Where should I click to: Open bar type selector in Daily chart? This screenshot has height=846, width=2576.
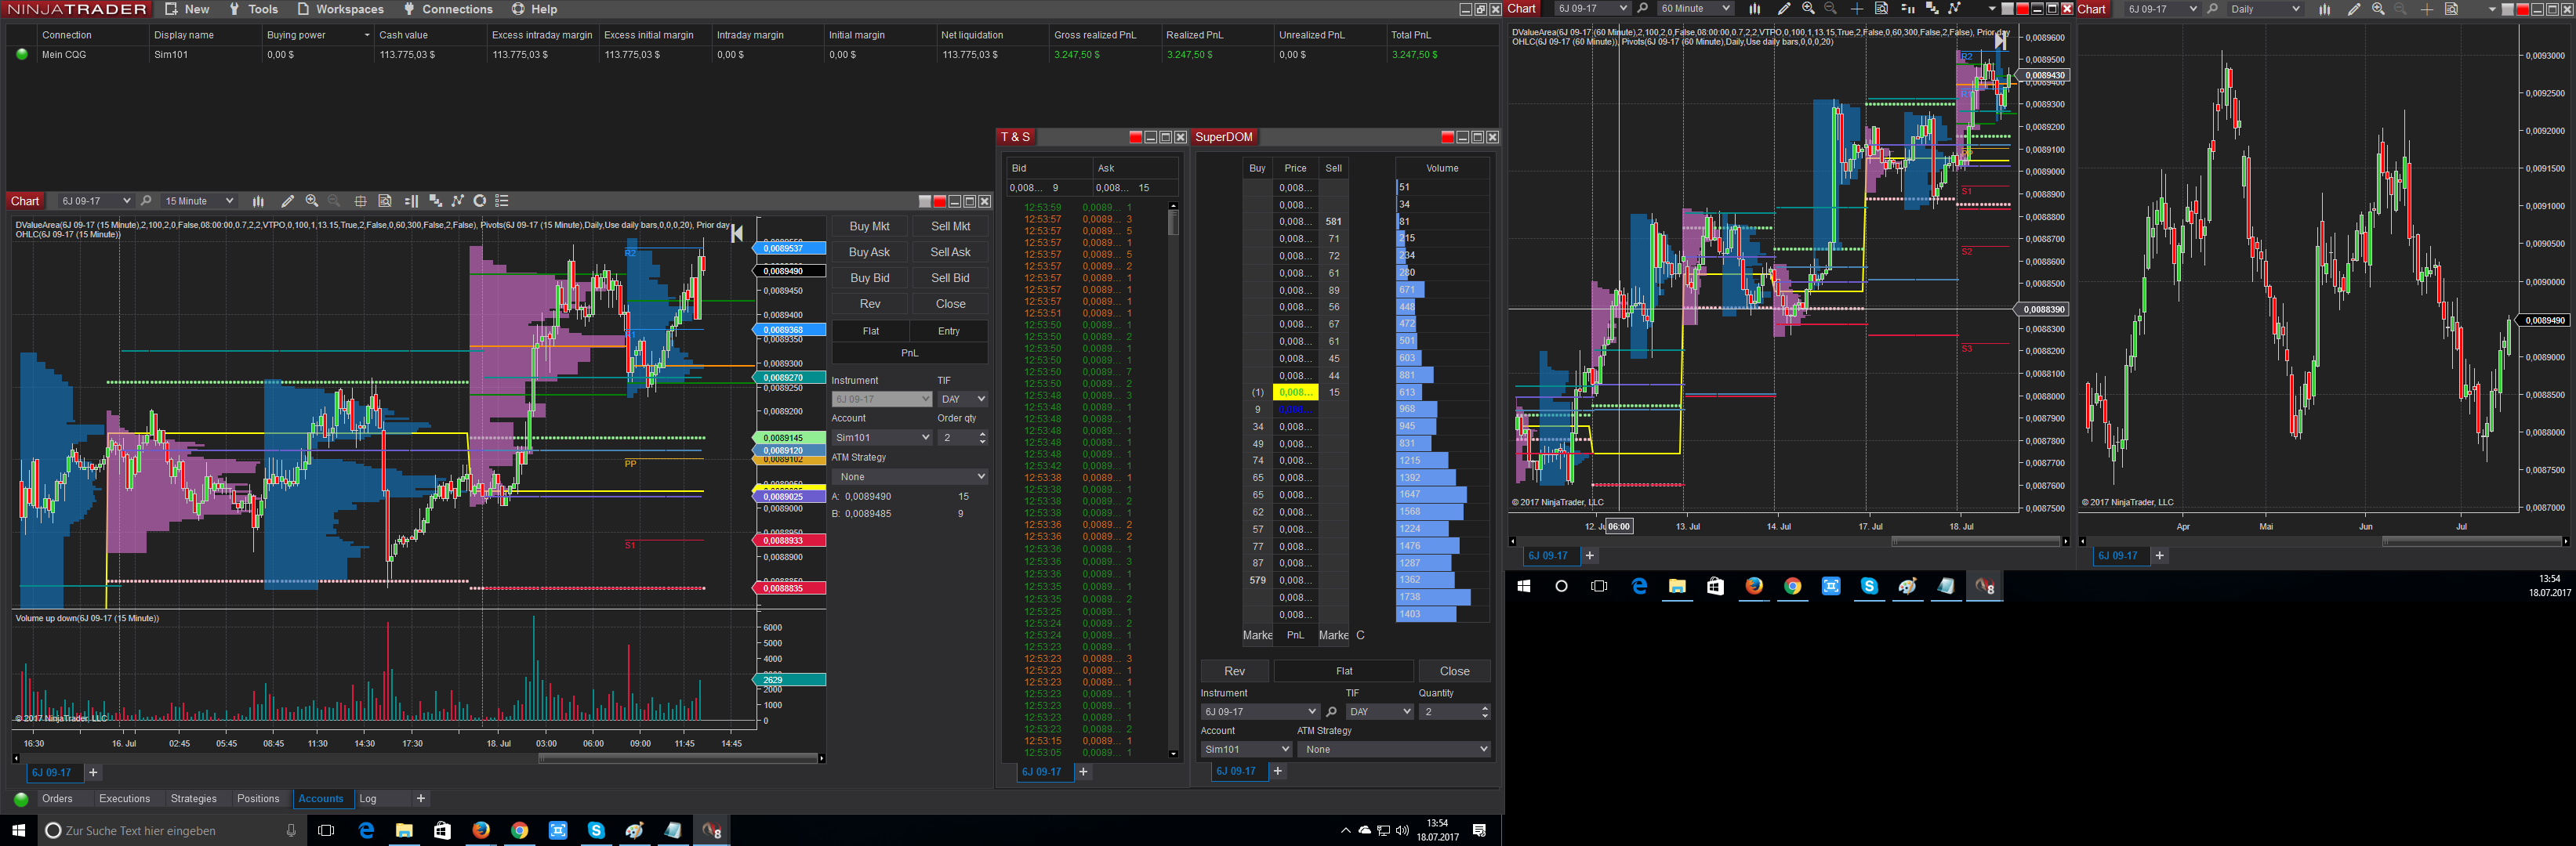(x=2325, y=9)
